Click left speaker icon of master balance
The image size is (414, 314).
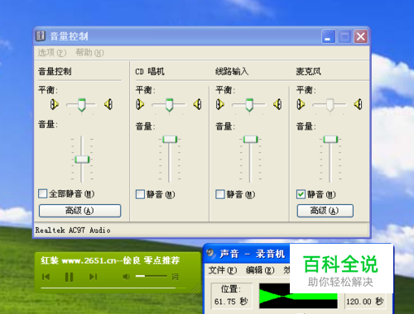click(x=55, y=104)
